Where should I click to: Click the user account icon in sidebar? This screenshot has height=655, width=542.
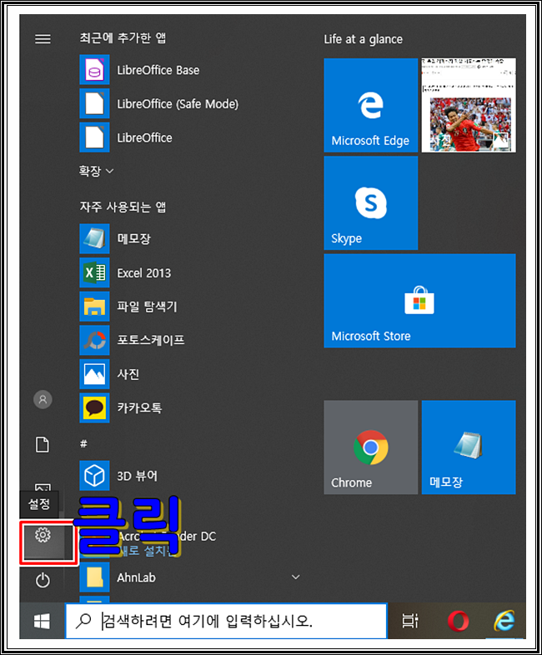point(43,400)
